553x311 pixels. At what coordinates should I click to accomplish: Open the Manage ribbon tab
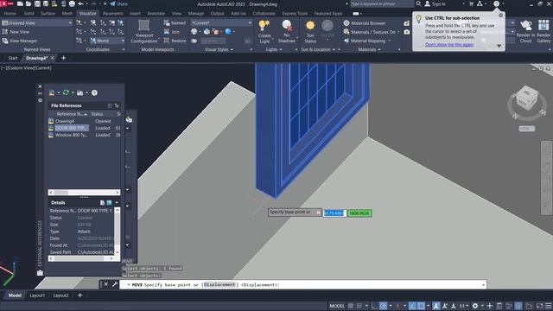(x=196, y=14)
